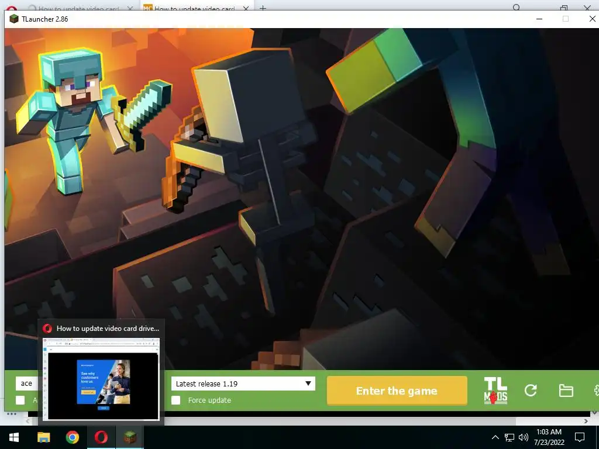This screenshot has height=449, width=599.
Task: Click the Opera horizontal scrollbar left arrow
Action: pos(28,421)
